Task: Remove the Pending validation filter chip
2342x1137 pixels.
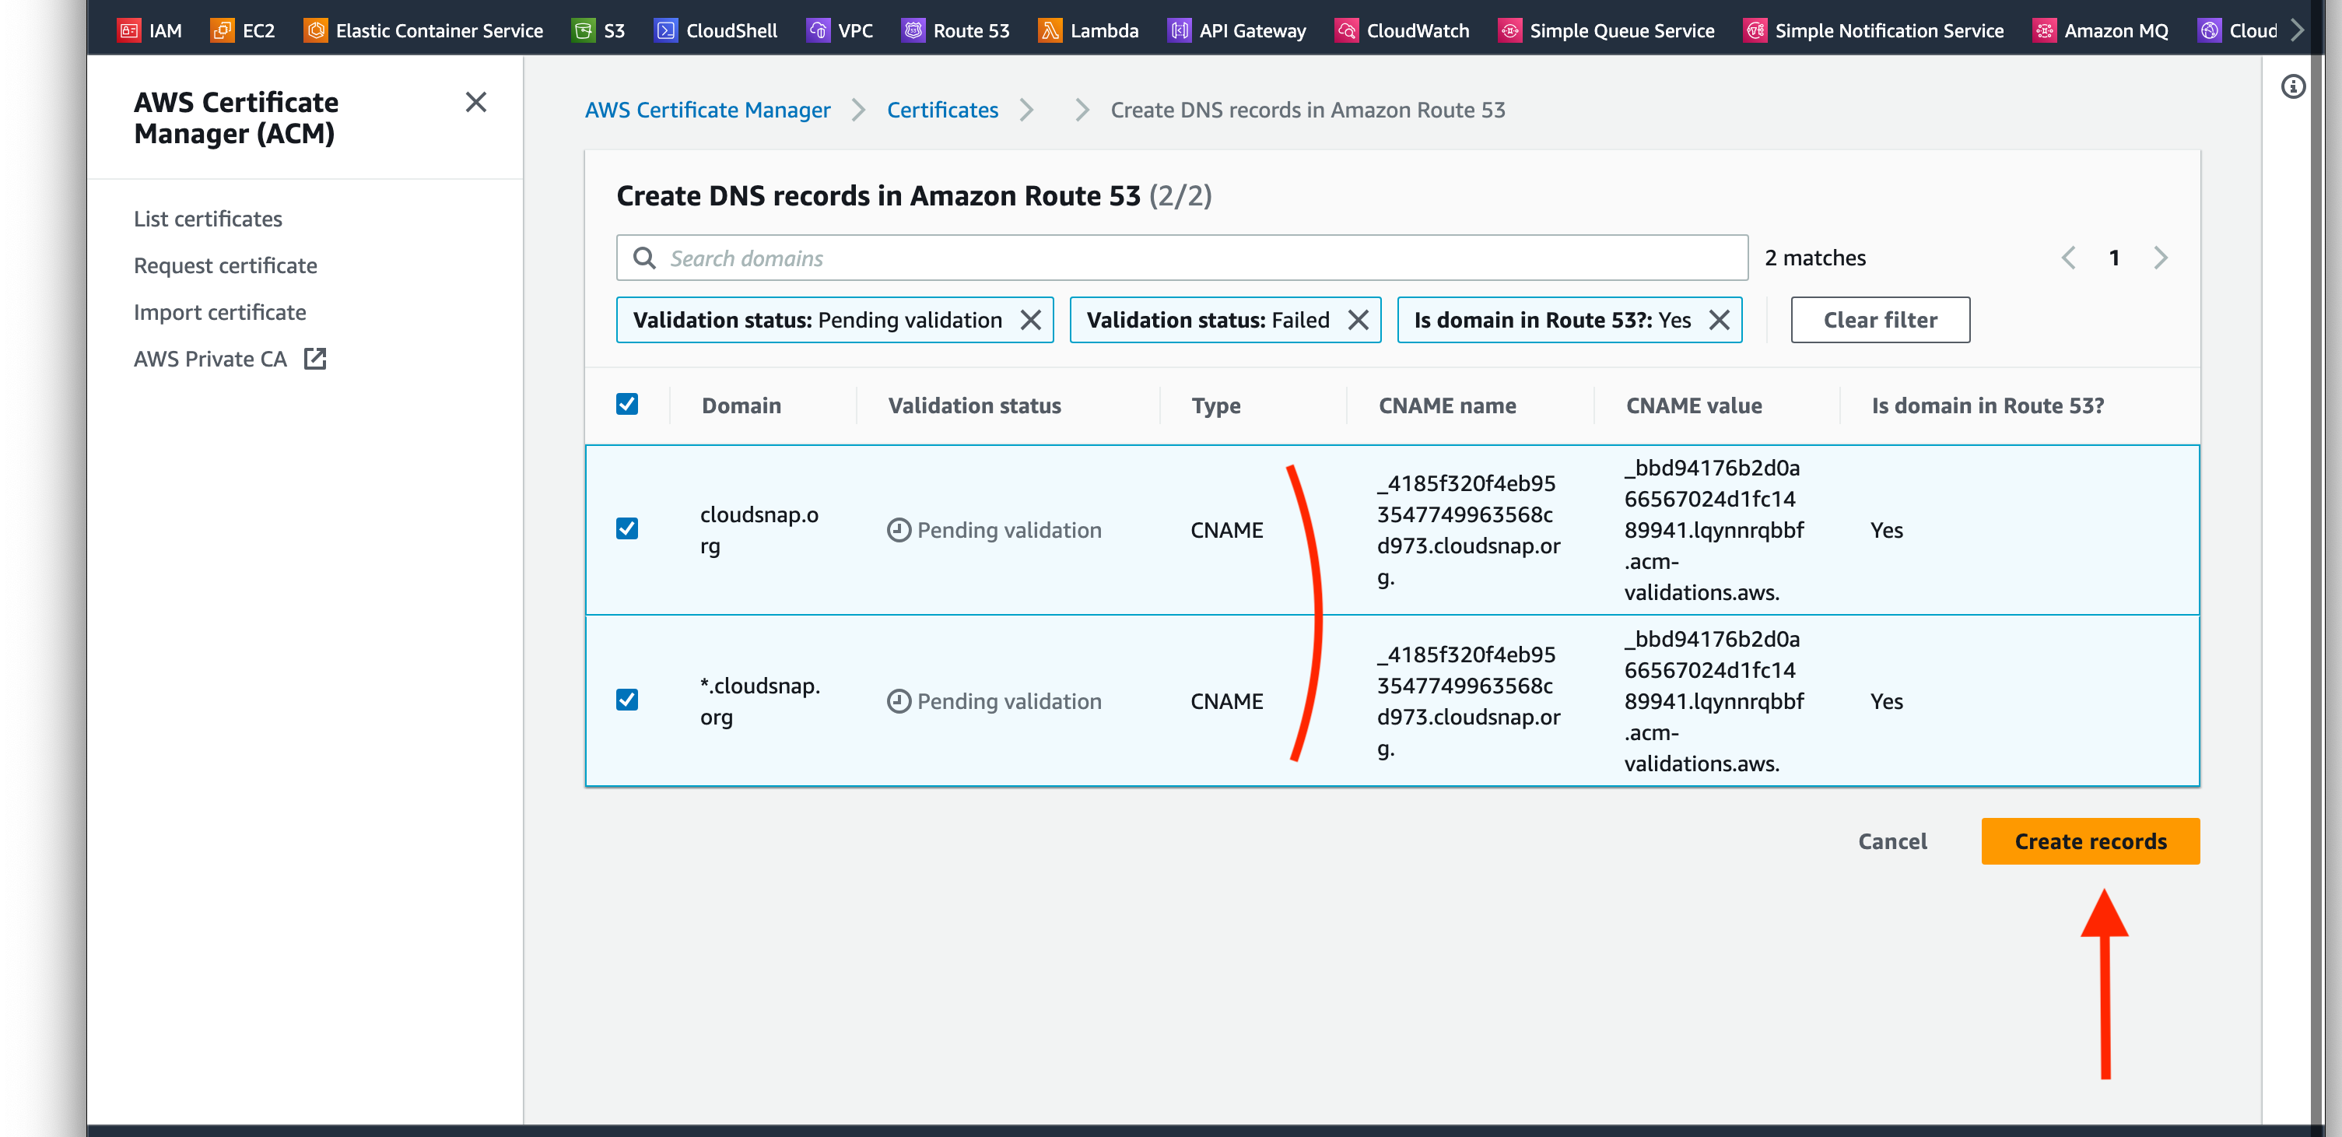Action: coord(1030,320)
